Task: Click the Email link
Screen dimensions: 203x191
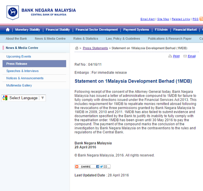Action: [192, 56]
